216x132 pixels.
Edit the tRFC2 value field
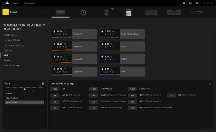click(133, 102)
